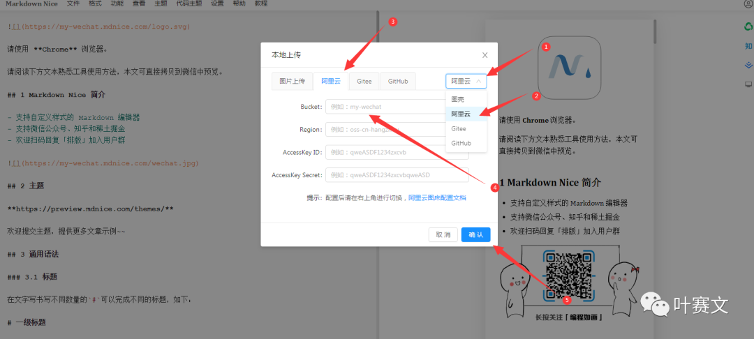Viewport: 754px width, 339px height.
Task: Open the 设置 menu
Action: point(217,4)
